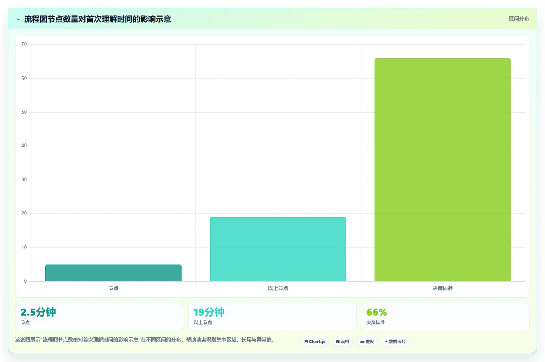Click the 区间分布 label in header

(519, 19)
